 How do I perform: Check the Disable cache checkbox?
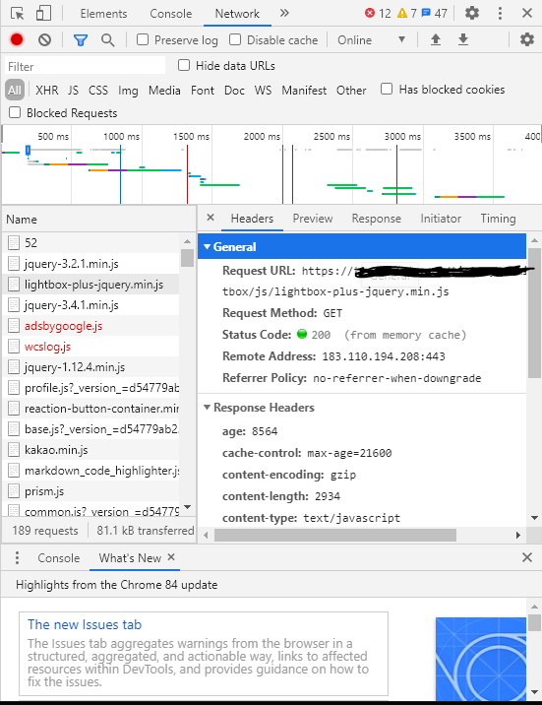[235, 39]
